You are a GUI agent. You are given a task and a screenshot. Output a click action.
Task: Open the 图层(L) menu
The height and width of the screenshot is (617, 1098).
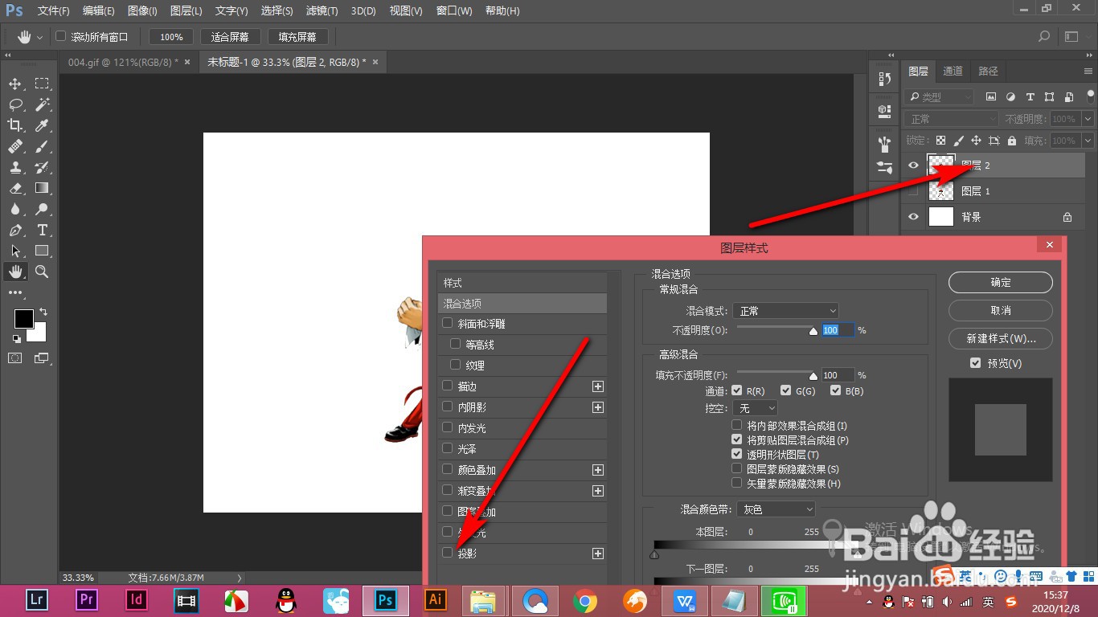(186, 11)
